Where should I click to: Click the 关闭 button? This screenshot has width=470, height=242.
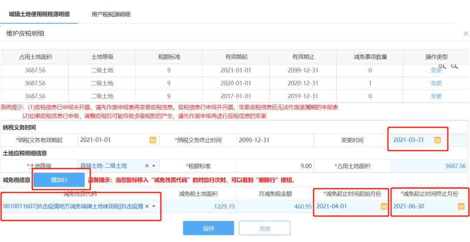click(x=265, y=229)
